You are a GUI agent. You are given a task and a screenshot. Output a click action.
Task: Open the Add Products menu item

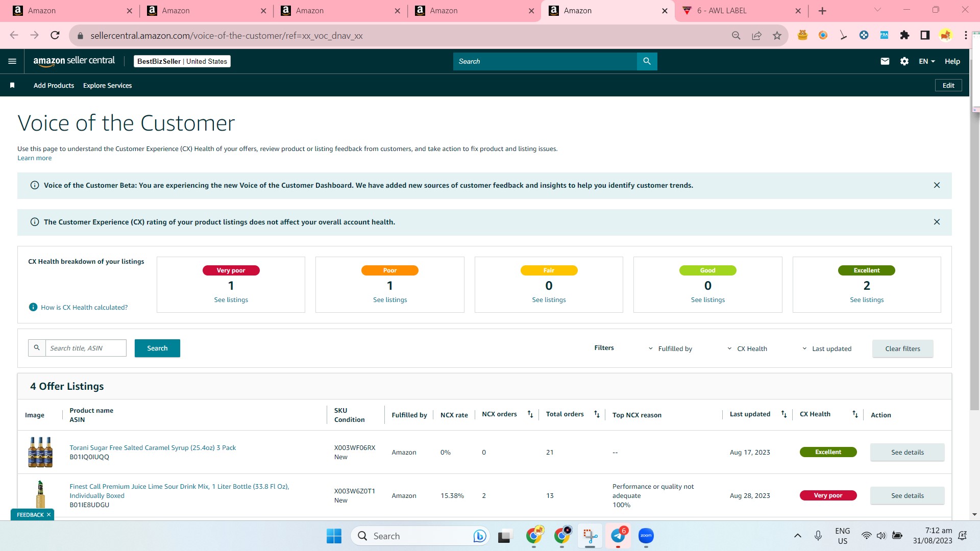(54, 85)
